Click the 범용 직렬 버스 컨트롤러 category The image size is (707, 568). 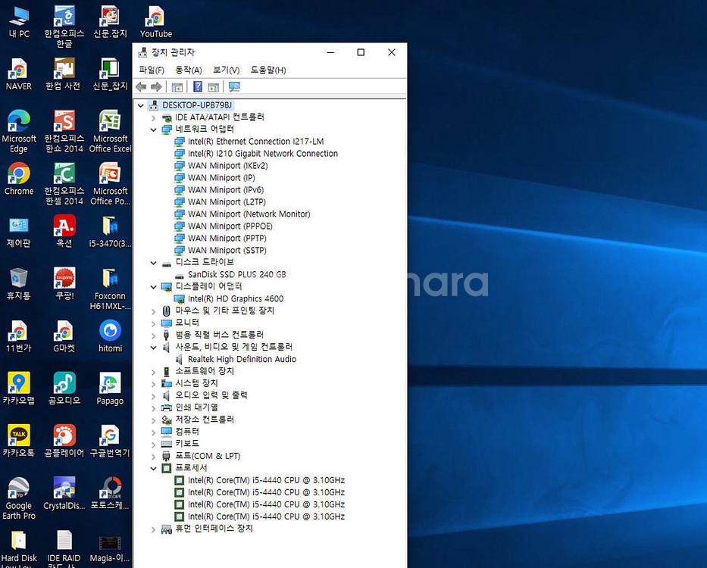click(219, 335)
